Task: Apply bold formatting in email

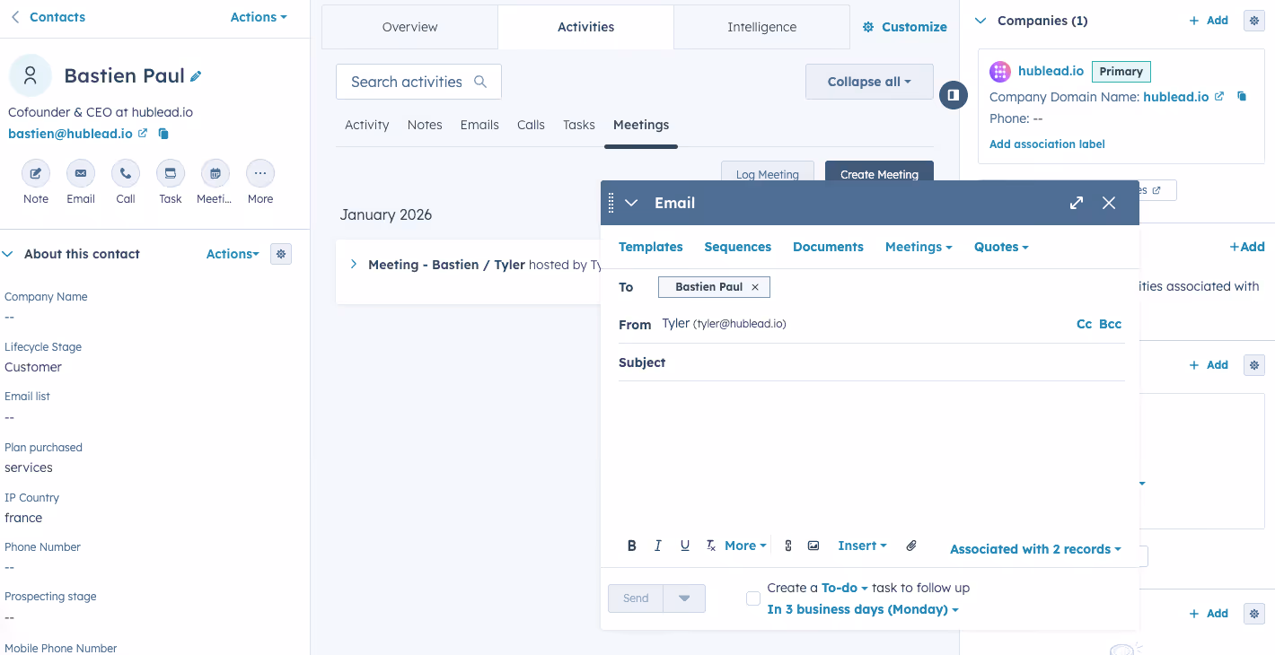Action: click(632, 546)
